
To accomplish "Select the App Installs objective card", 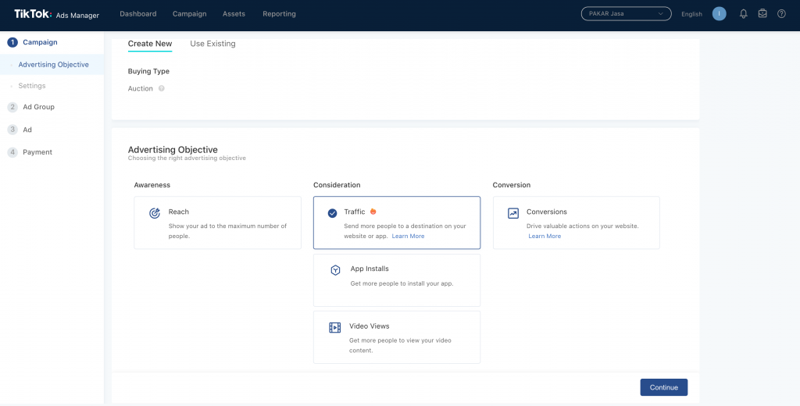I will click(397, 280).
